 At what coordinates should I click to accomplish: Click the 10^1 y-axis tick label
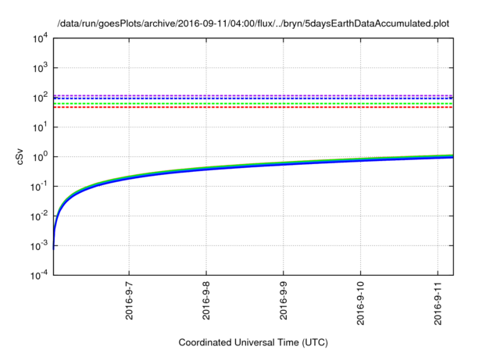[x=40, y=127]
